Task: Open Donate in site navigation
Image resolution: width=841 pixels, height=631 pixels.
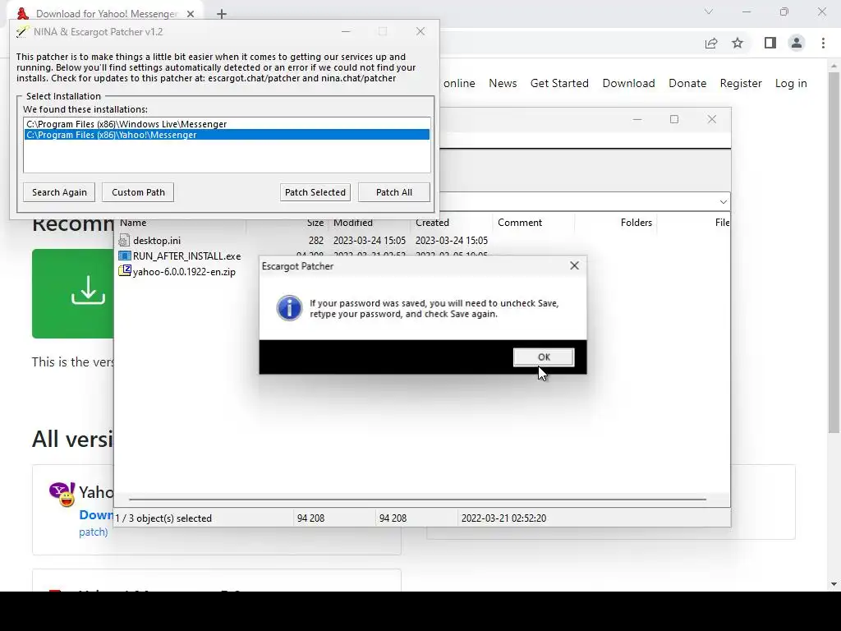Action: click(687, 83)
